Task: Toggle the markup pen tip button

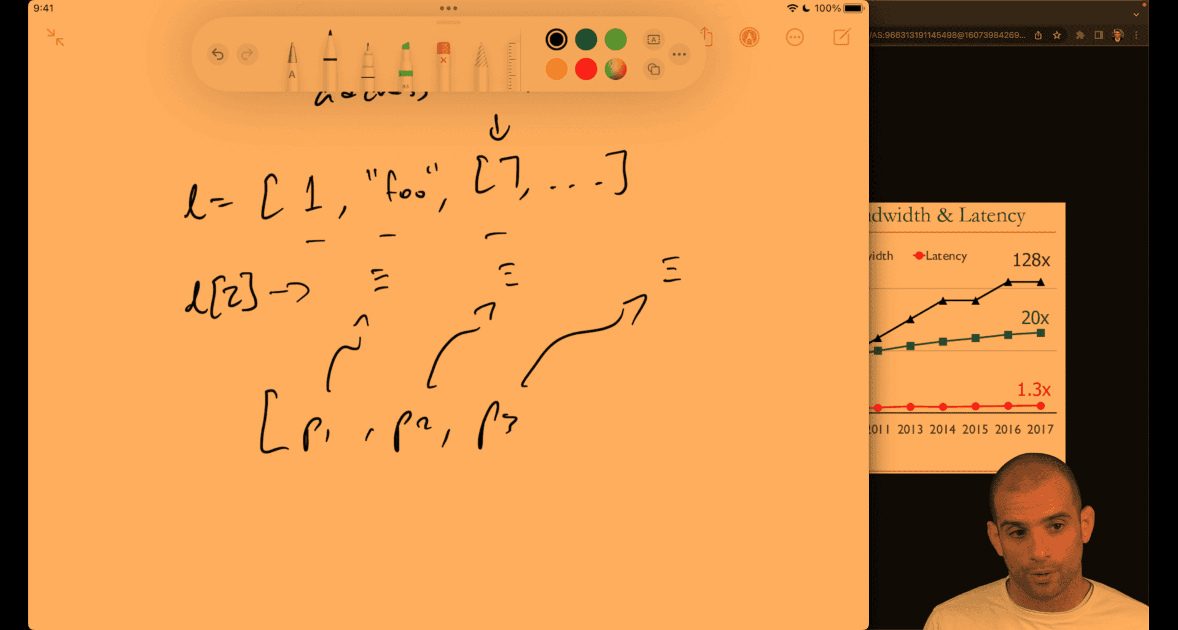Action: pyautogui.click(x=749, y=37)
